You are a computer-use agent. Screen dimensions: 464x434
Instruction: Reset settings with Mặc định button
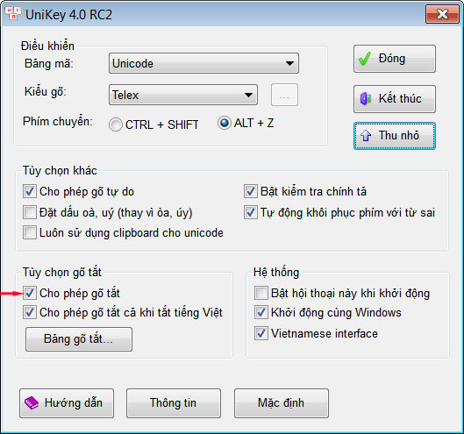[x=282, y=403]
